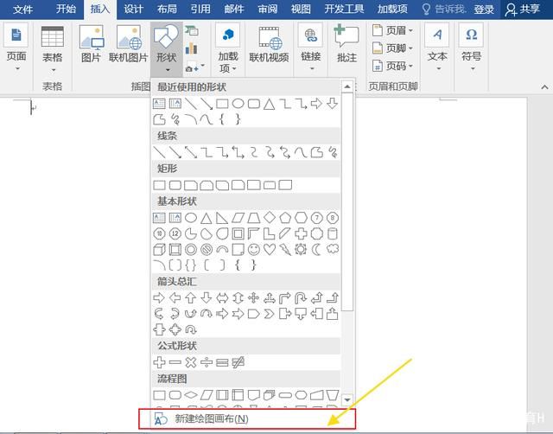Pick the sun shape

pyautogui.click(x=301, y=250)
